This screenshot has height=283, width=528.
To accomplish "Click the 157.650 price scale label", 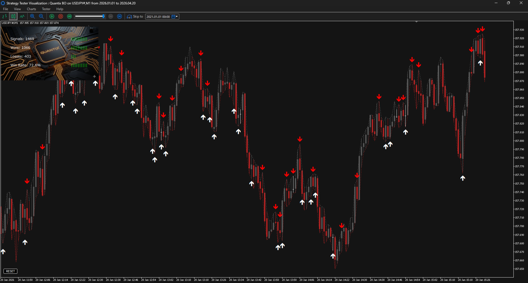I will click(x=519, y=269).
